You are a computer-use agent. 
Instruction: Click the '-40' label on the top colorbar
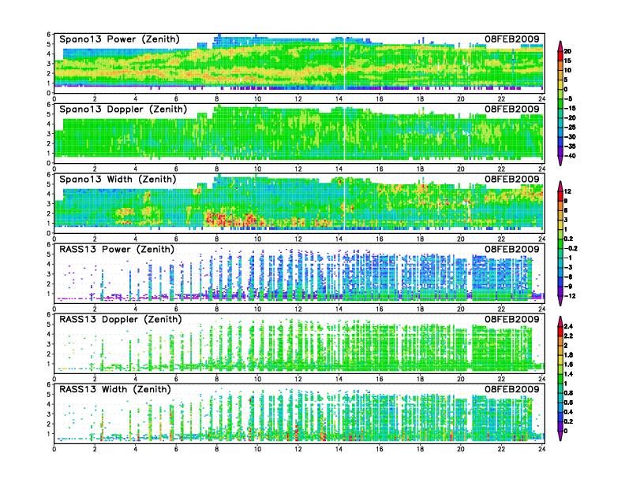pos(570,156)
